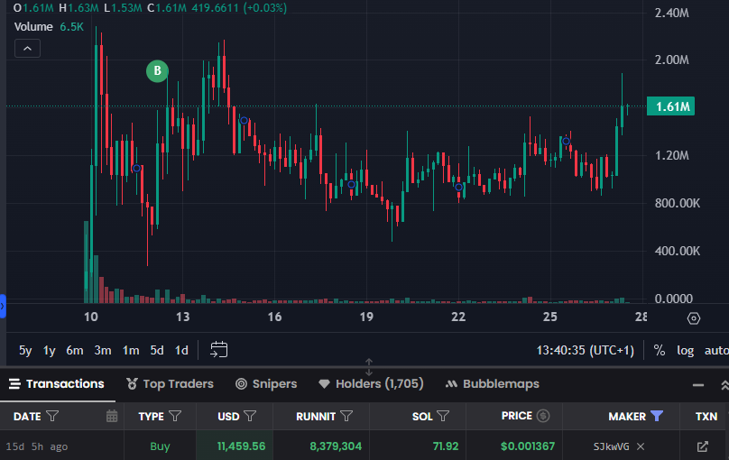The image size is (729, 460).
Task: Switch to the Transactions tab
Action: tap(57, 384)
